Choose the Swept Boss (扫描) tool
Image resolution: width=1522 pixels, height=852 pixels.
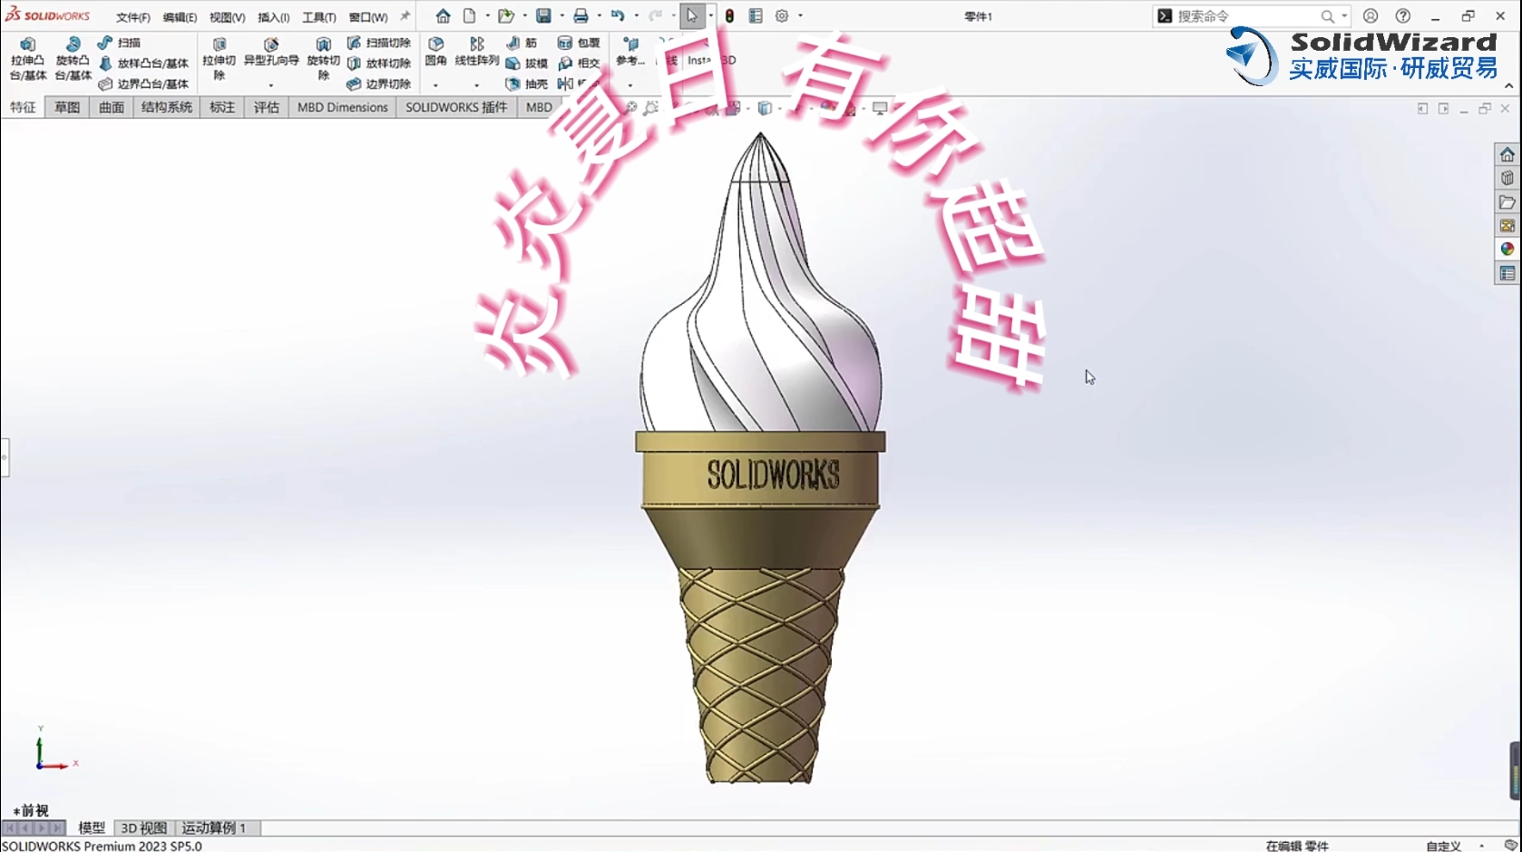(x=119, y=43)
